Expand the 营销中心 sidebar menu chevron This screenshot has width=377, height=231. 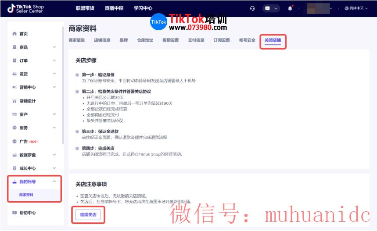(x=54, y=87)
